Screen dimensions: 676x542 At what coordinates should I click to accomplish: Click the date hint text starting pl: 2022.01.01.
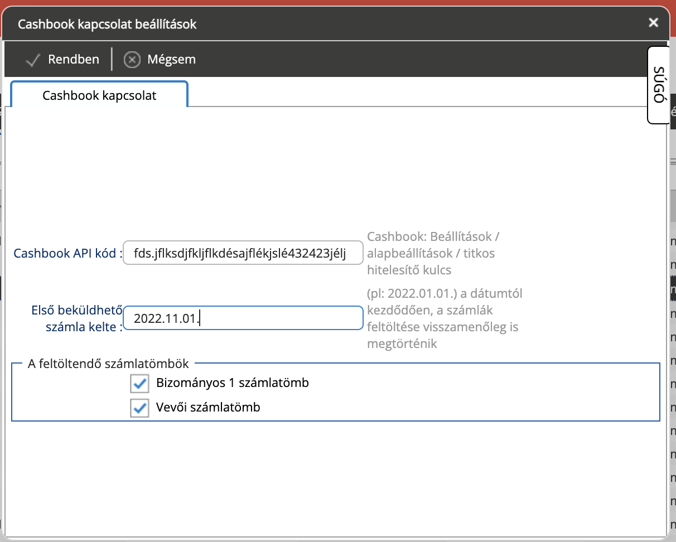(445, 318)
